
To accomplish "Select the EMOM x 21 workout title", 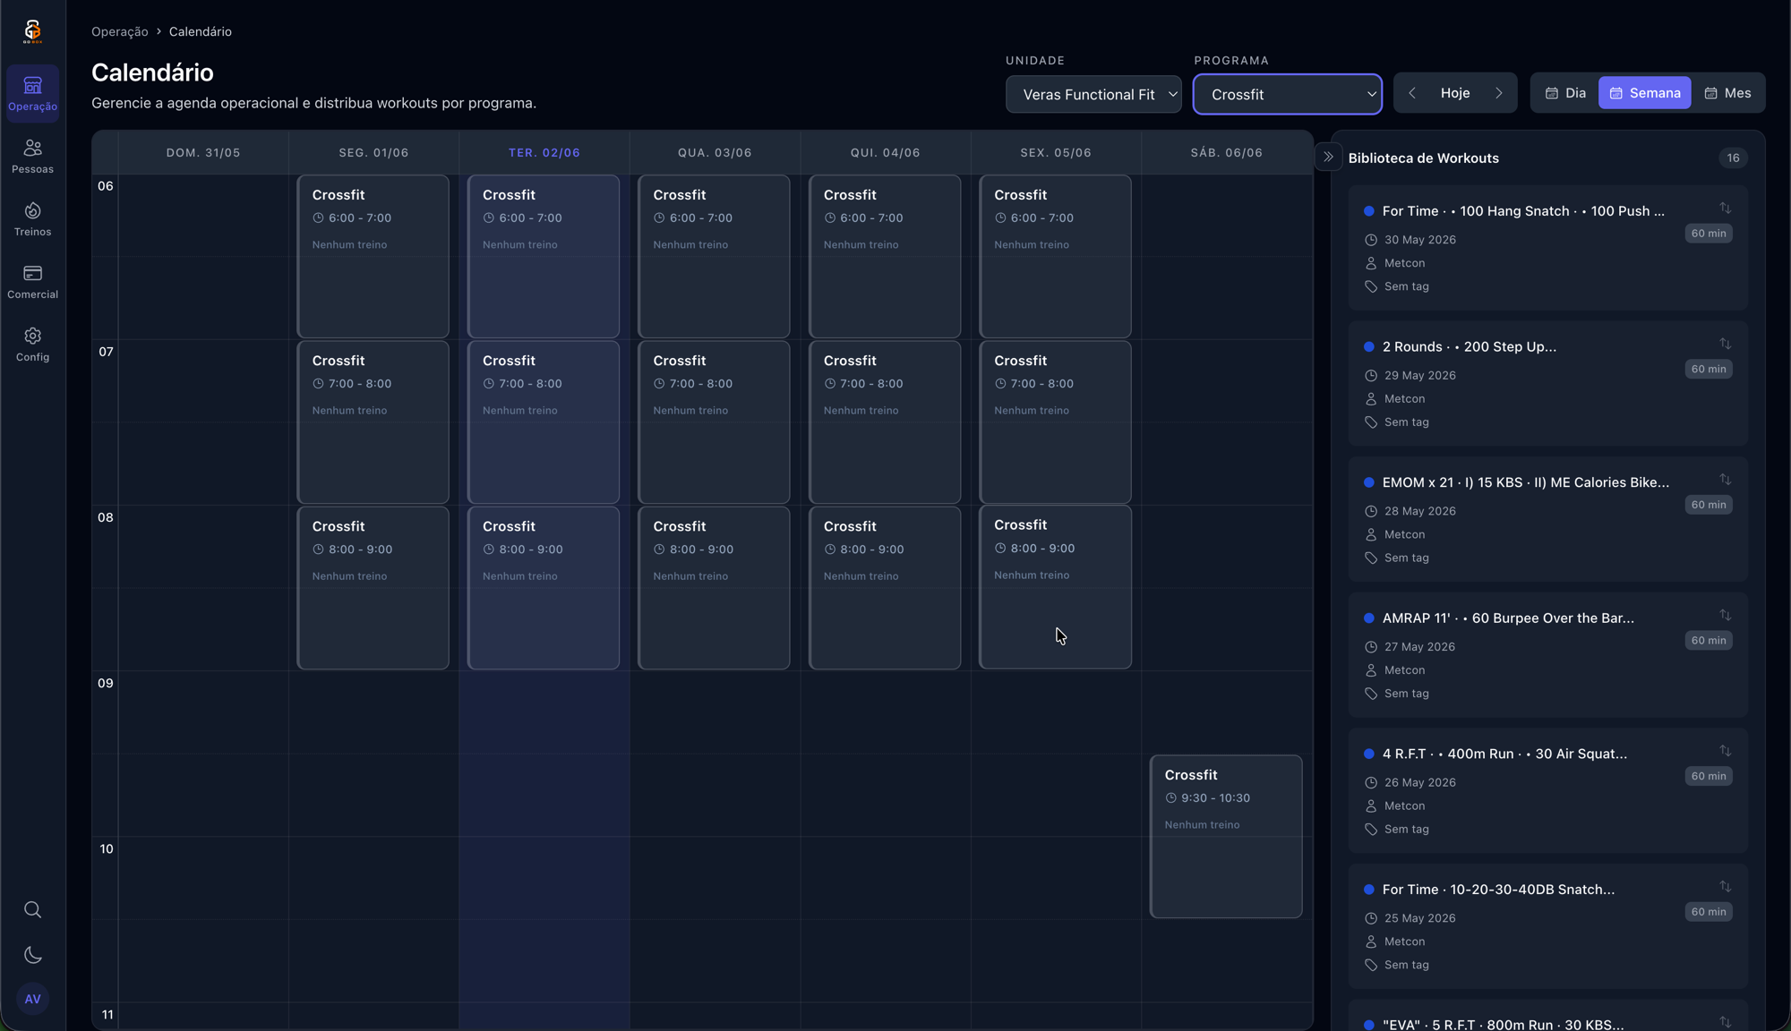I will 1525,482.
